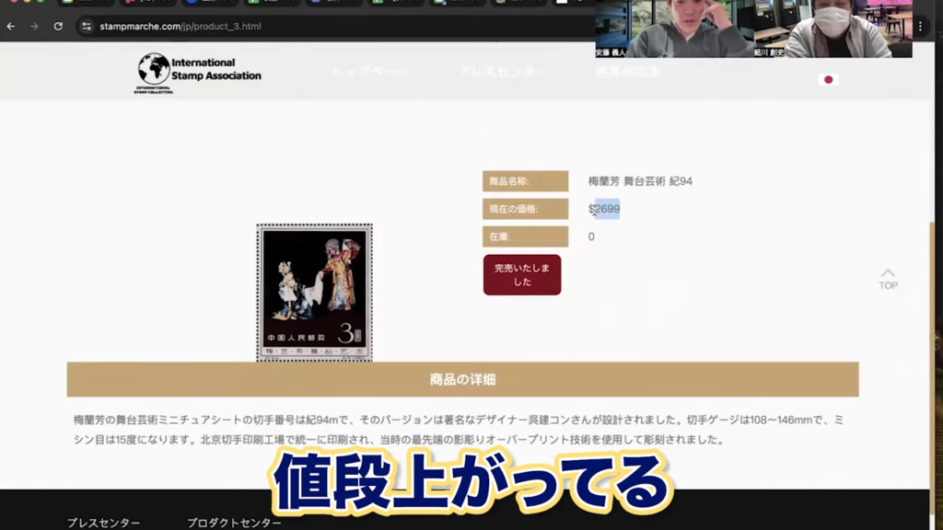
Task: Click the left participant's video tile in the call overlay
Action: [674, 29]
